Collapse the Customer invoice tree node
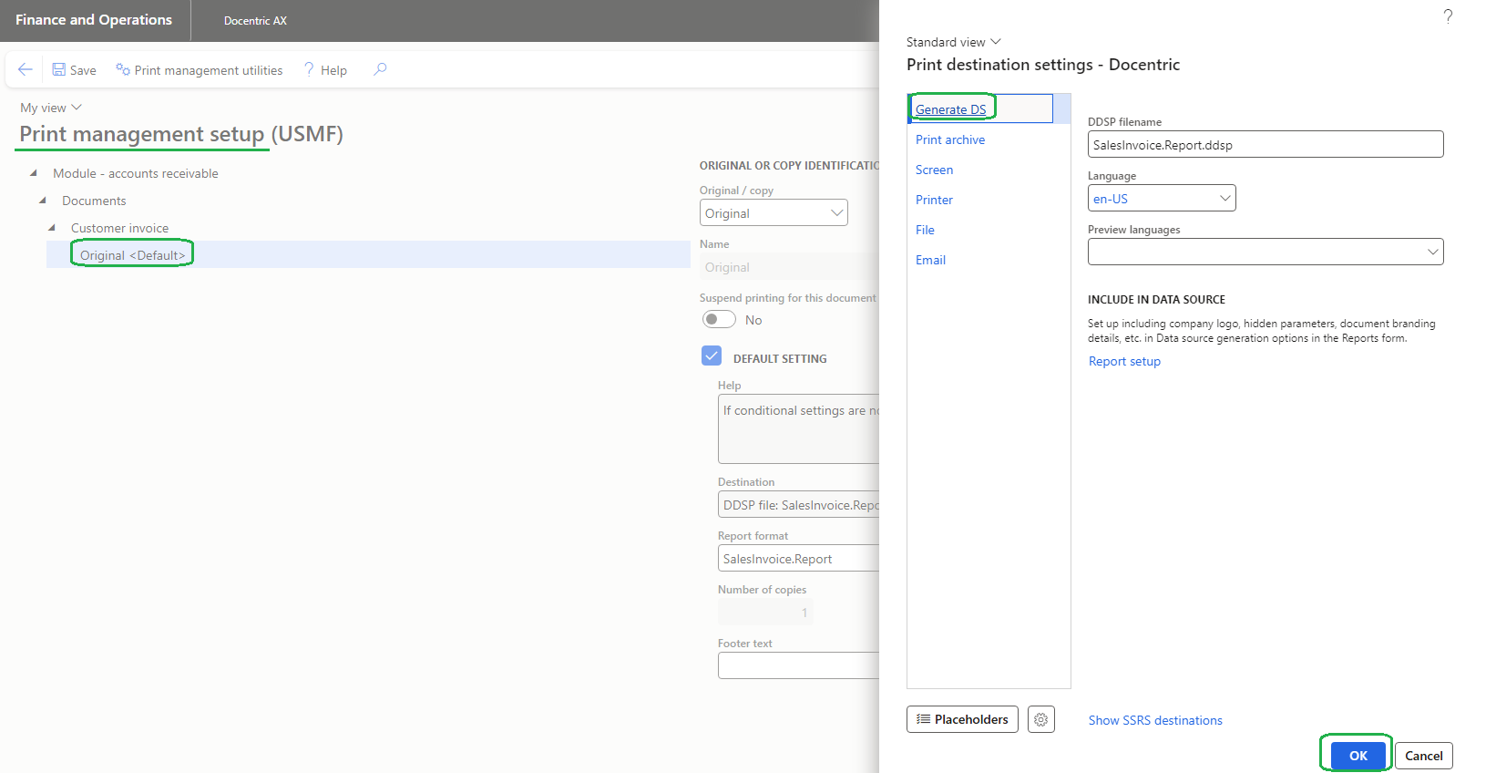This screenshot has height=773, width=1496. 52,227
